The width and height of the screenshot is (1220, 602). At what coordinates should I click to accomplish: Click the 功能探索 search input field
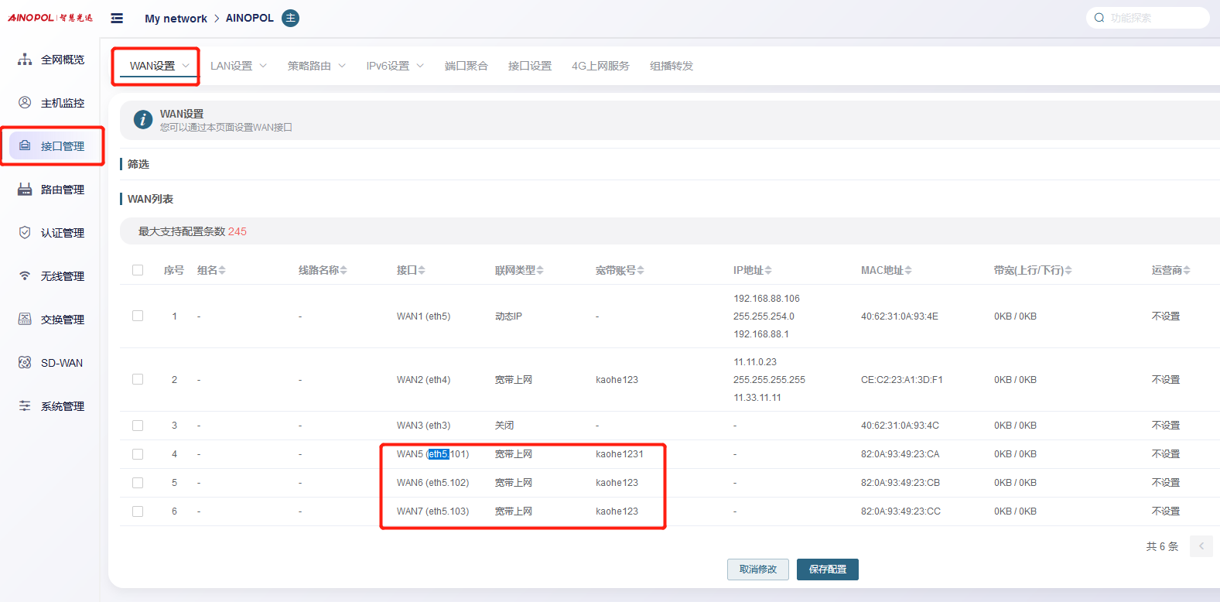[x=1154, y=18]
